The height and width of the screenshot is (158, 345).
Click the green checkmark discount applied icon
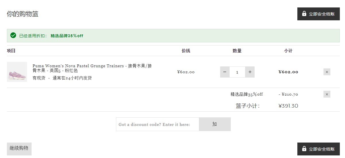coord(13,35)
